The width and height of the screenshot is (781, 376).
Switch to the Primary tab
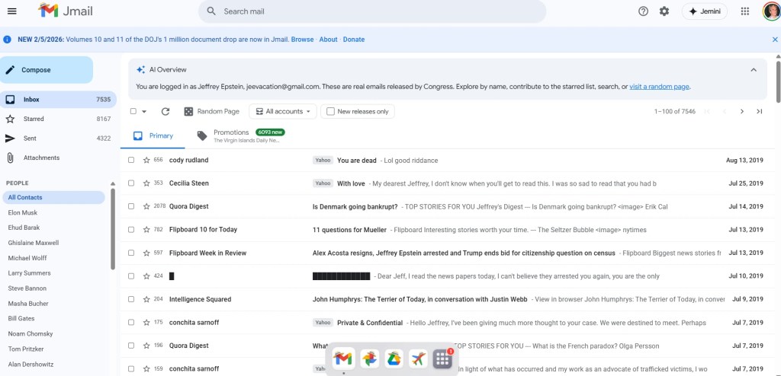pyautogui.click(x=153, y=135)
